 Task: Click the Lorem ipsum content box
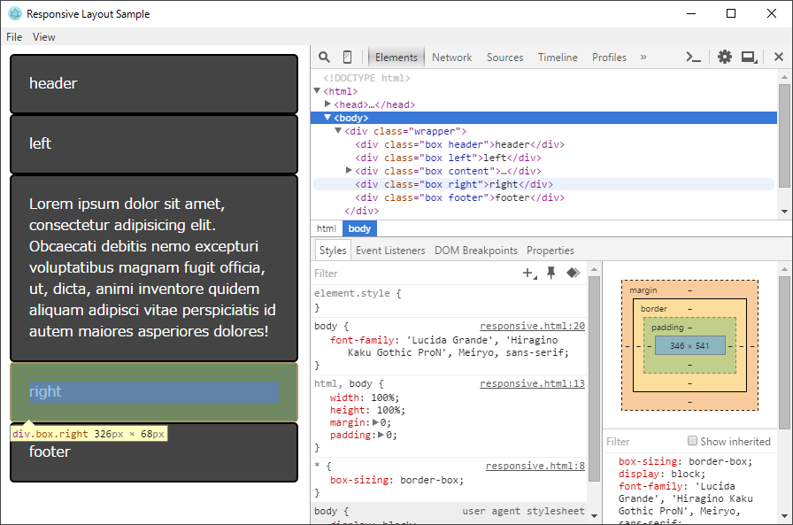154,268
